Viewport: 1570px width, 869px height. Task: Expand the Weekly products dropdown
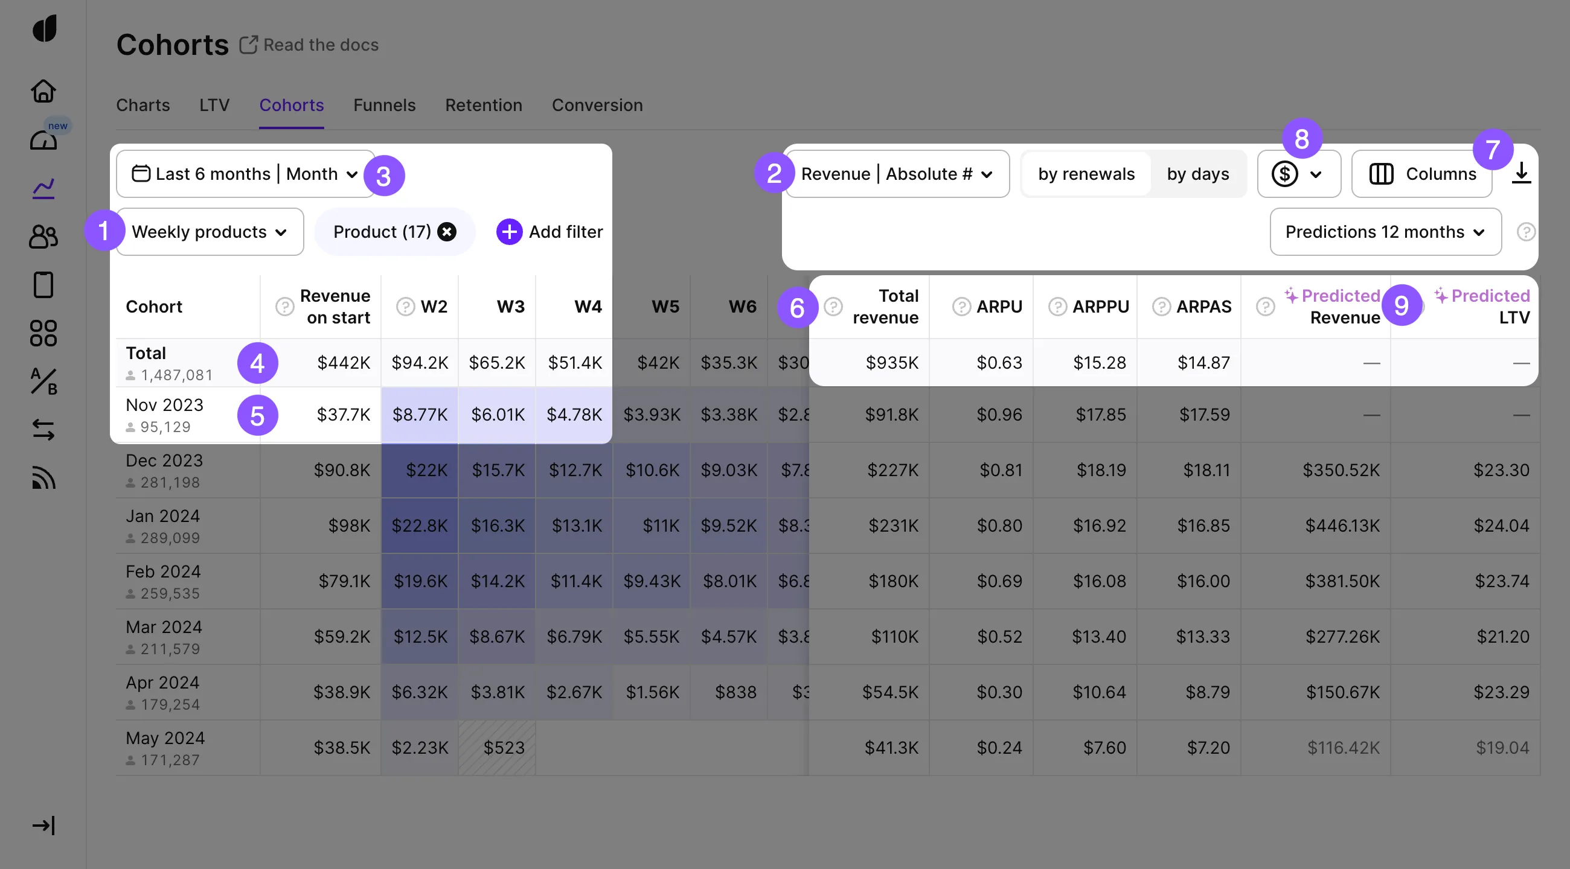pyautogui.click(x=210, y=232)
